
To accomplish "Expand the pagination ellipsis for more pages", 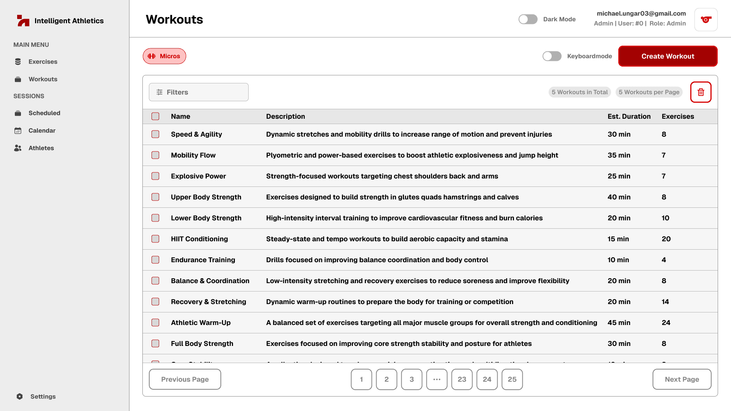I will pos(437,379).
